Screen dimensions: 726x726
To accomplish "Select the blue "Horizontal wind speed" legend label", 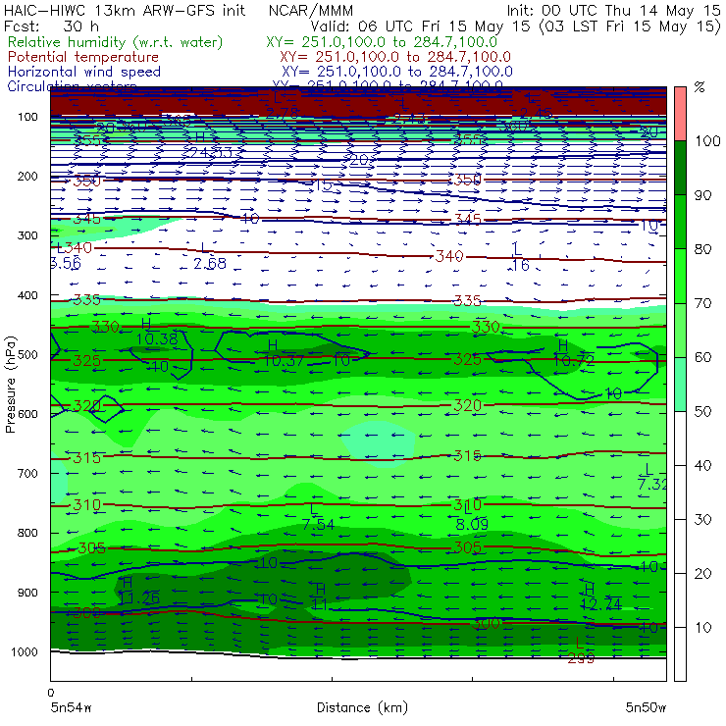I will tap(83, 72).
